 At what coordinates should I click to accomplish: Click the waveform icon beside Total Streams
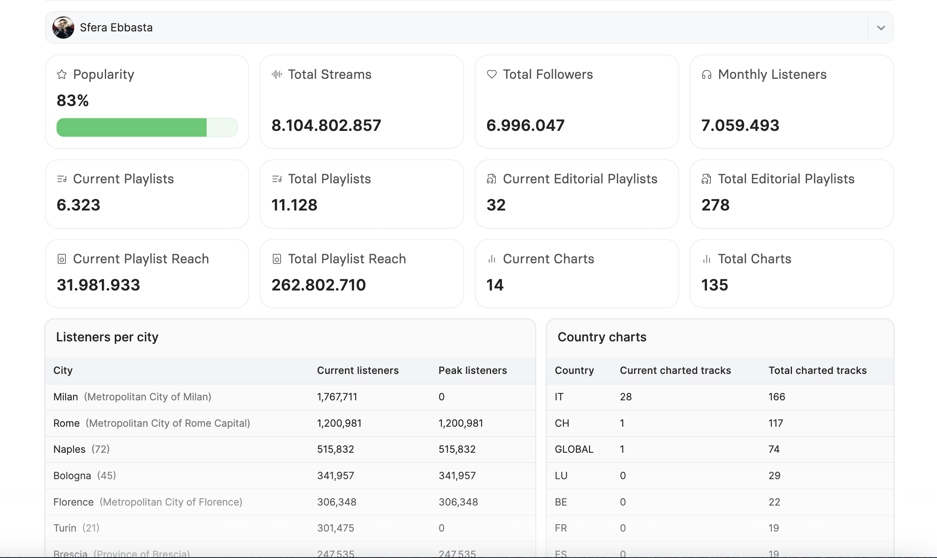point(277,74)
